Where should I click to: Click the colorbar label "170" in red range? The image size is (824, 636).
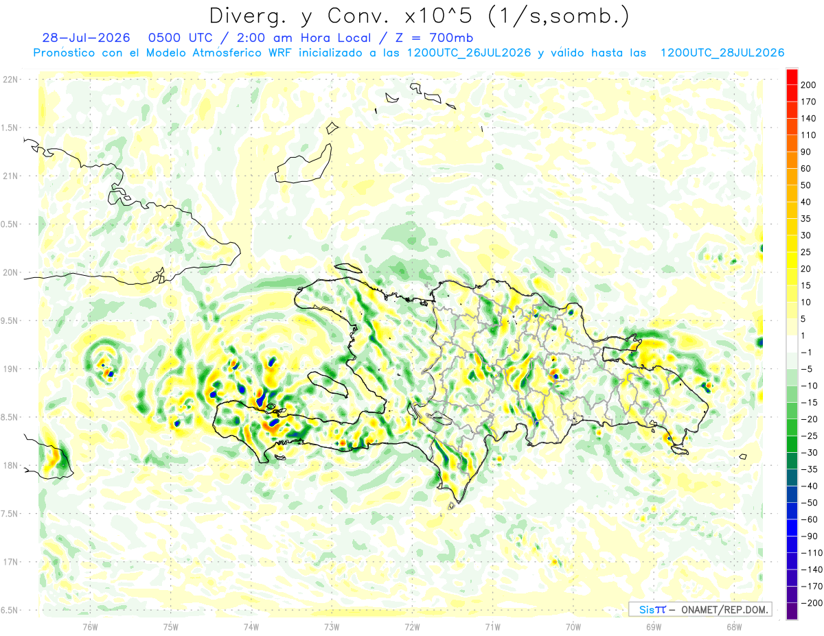[808, 102]
